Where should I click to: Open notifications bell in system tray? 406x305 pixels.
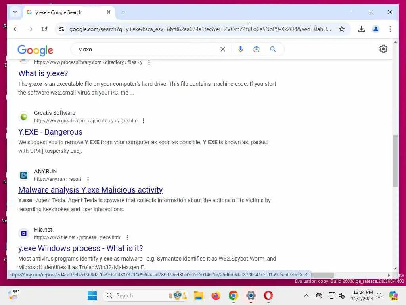tap(379, 295)
